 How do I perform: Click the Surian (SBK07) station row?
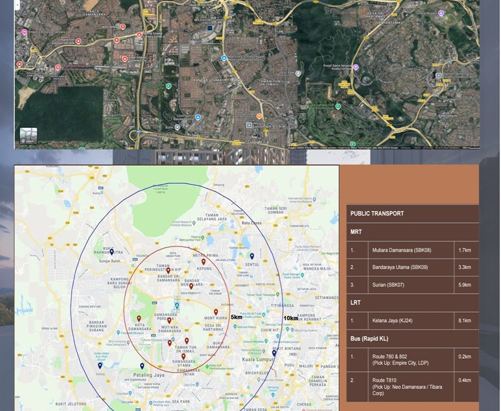click(413, 285)
